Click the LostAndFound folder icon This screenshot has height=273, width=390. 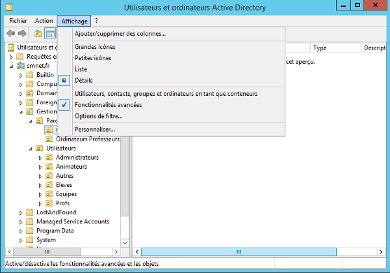(x=30, y=212)
